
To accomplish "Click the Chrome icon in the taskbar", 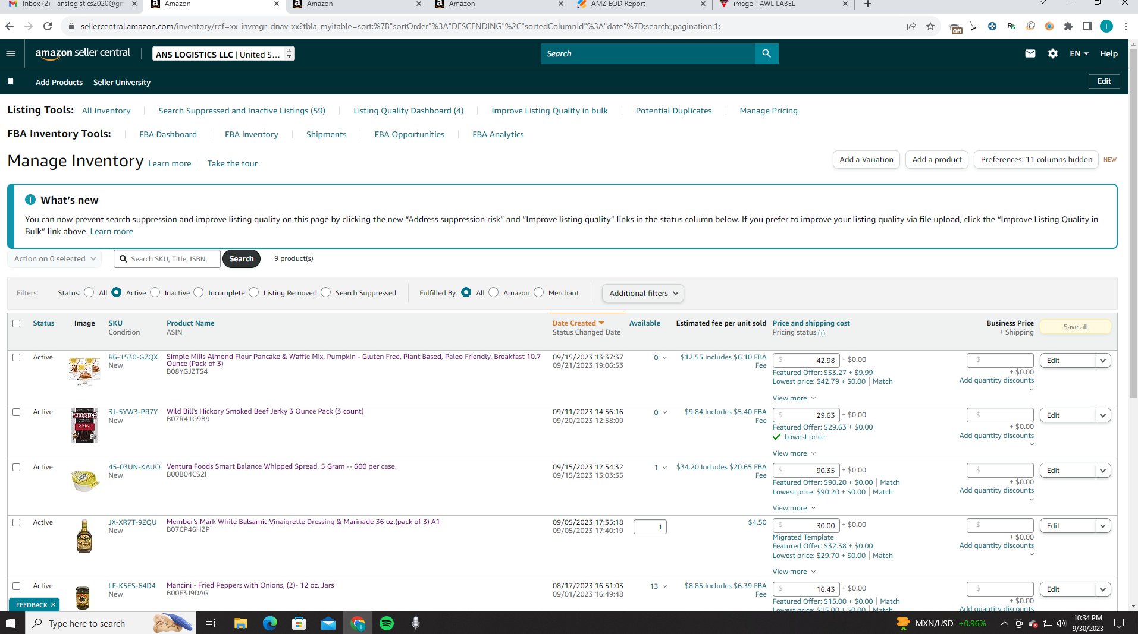I will 358,623.
